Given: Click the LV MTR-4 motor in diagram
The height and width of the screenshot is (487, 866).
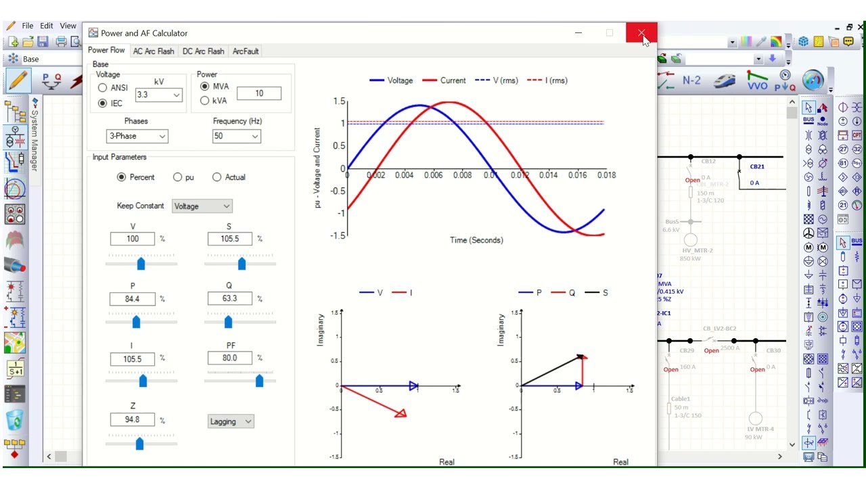Looking at the screenshot, I should [756, 419].
